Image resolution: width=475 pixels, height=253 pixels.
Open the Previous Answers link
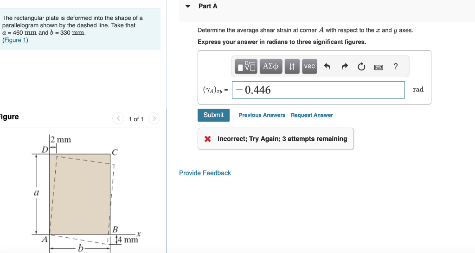coord(262,115)
